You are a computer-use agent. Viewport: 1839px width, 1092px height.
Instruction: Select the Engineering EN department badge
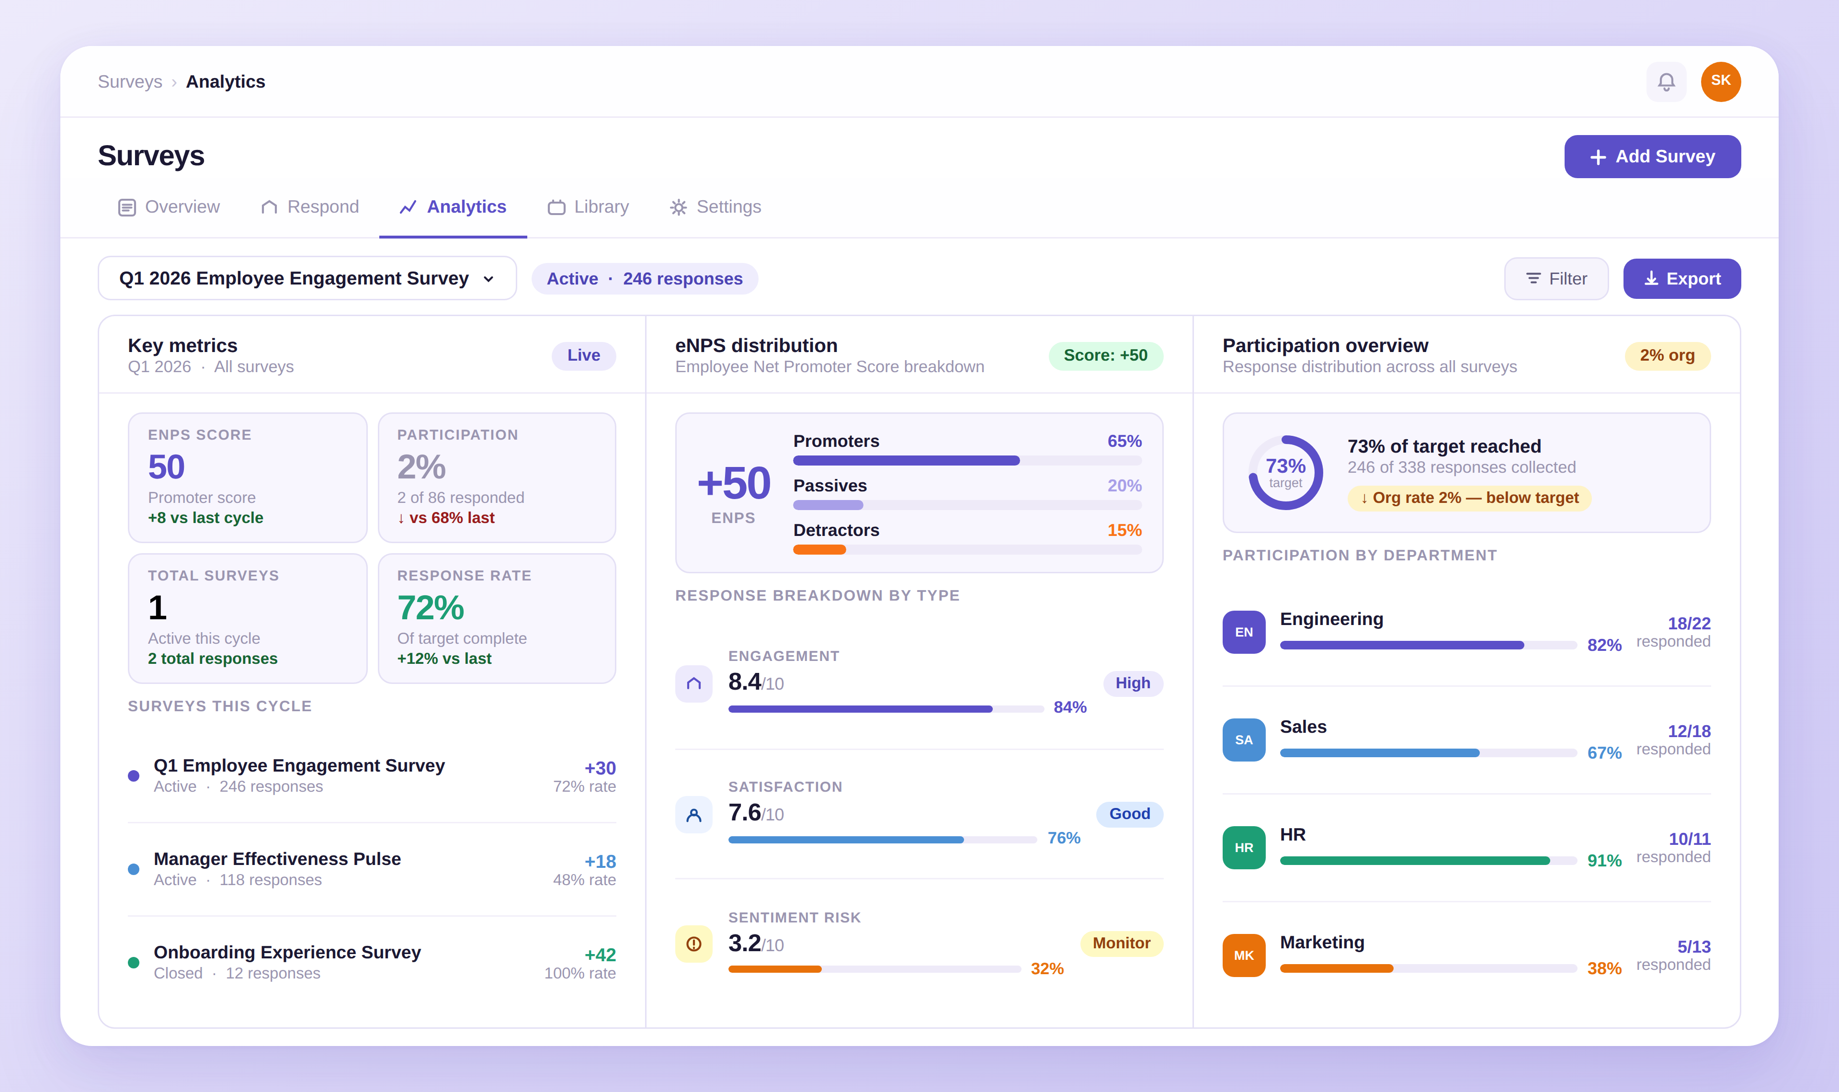pyautogui.click(x=1243, y=632)
